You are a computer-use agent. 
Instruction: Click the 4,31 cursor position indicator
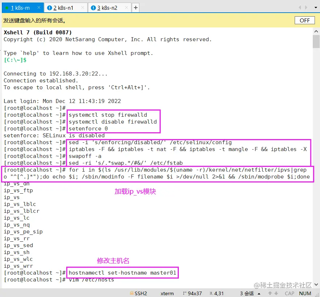click(216, 293)
